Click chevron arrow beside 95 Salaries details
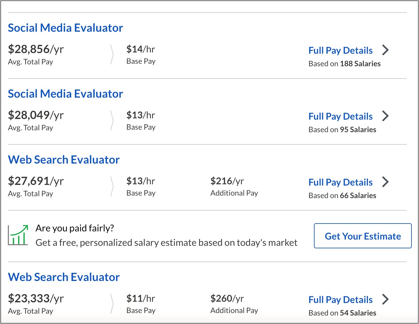 point(385,116)
